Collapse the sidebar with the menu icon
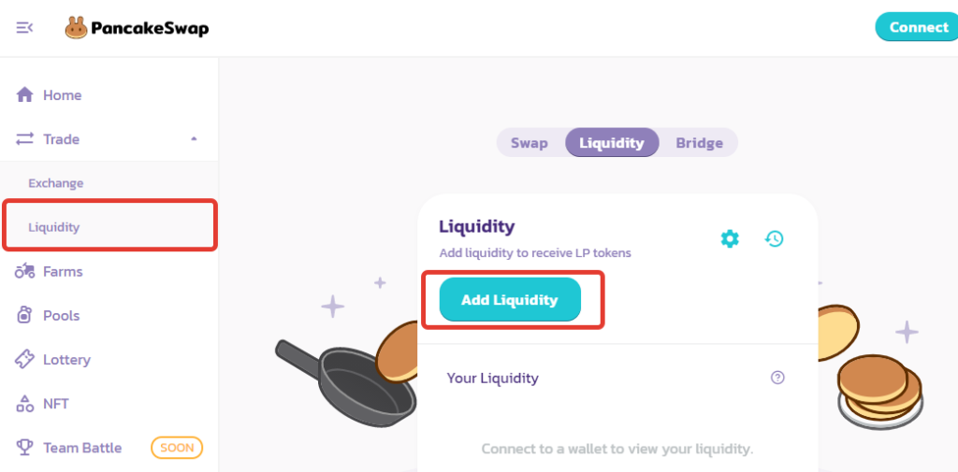Screen dimensions: 958x472 tap(24, 28)
